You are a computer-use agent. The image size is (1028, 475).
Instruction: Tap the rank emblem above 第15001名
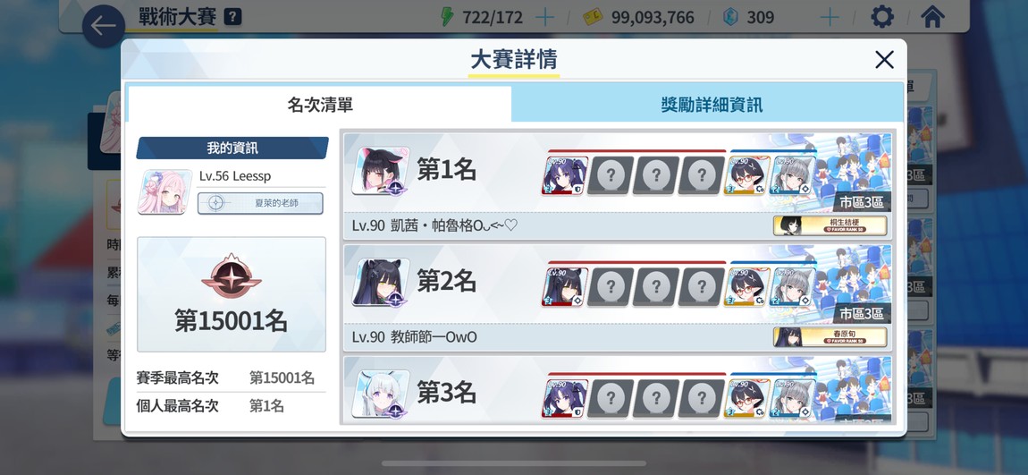[x=232, y=276]
